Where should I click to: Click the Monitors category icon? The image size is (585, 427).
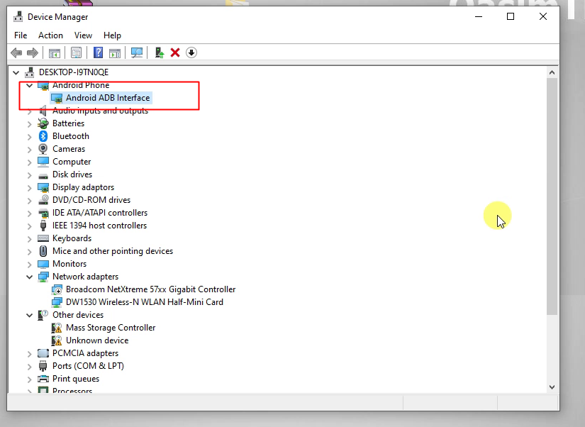[x=43, y=264]
